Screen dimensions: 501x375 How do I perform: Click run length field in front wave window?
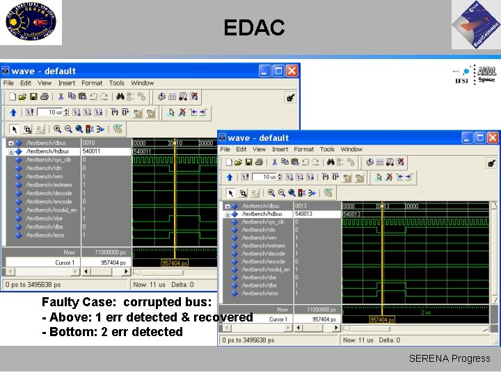pos(264,177)
